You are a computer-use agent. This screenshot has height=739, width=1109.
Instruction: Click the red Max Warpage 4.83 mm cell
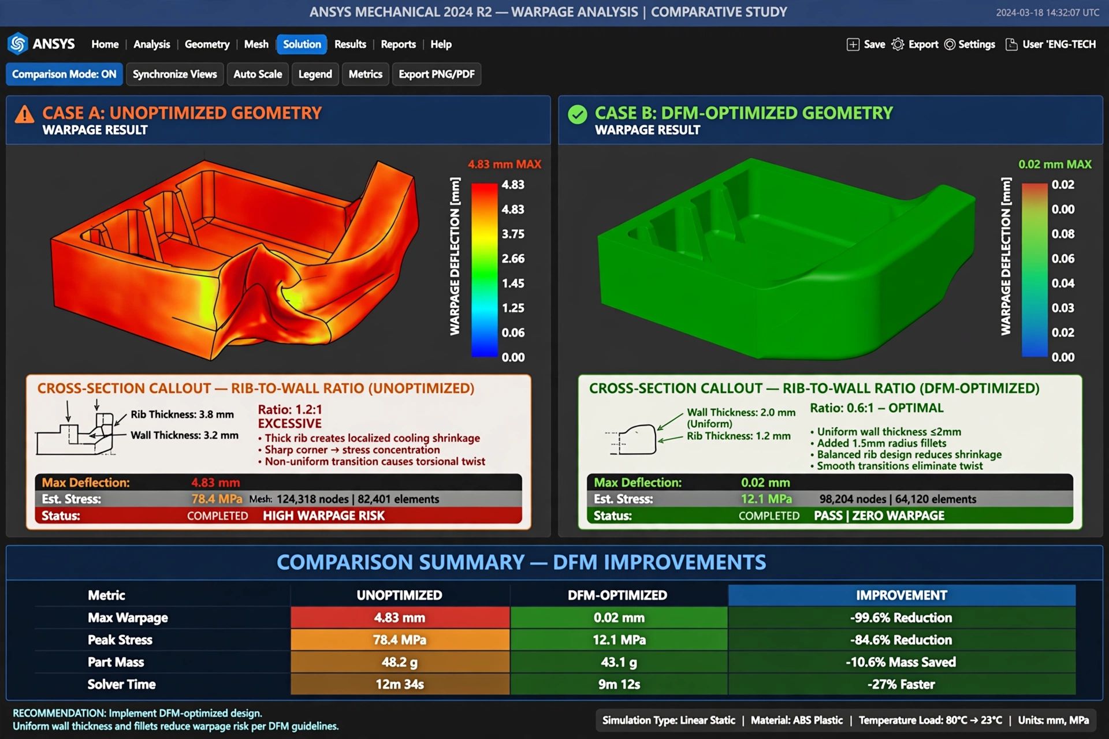pyautogui.click(x=400, y=617)
